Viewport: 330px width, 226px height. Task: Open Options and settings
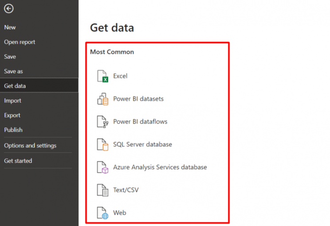30,146
